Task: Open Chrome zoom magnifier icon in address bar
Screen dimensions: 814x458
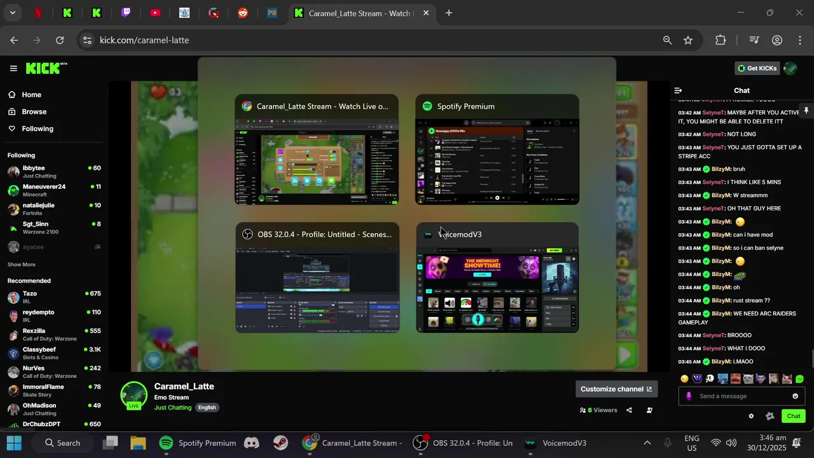Action: click(x=667, y=40)
